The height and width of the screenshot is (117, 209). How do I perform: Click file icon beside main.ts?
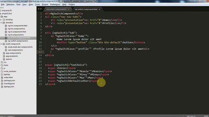pos(4,59)
